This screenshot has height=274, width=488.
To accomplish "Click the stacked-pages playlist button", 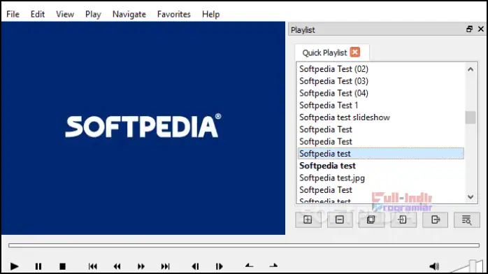I will point(371,219).
